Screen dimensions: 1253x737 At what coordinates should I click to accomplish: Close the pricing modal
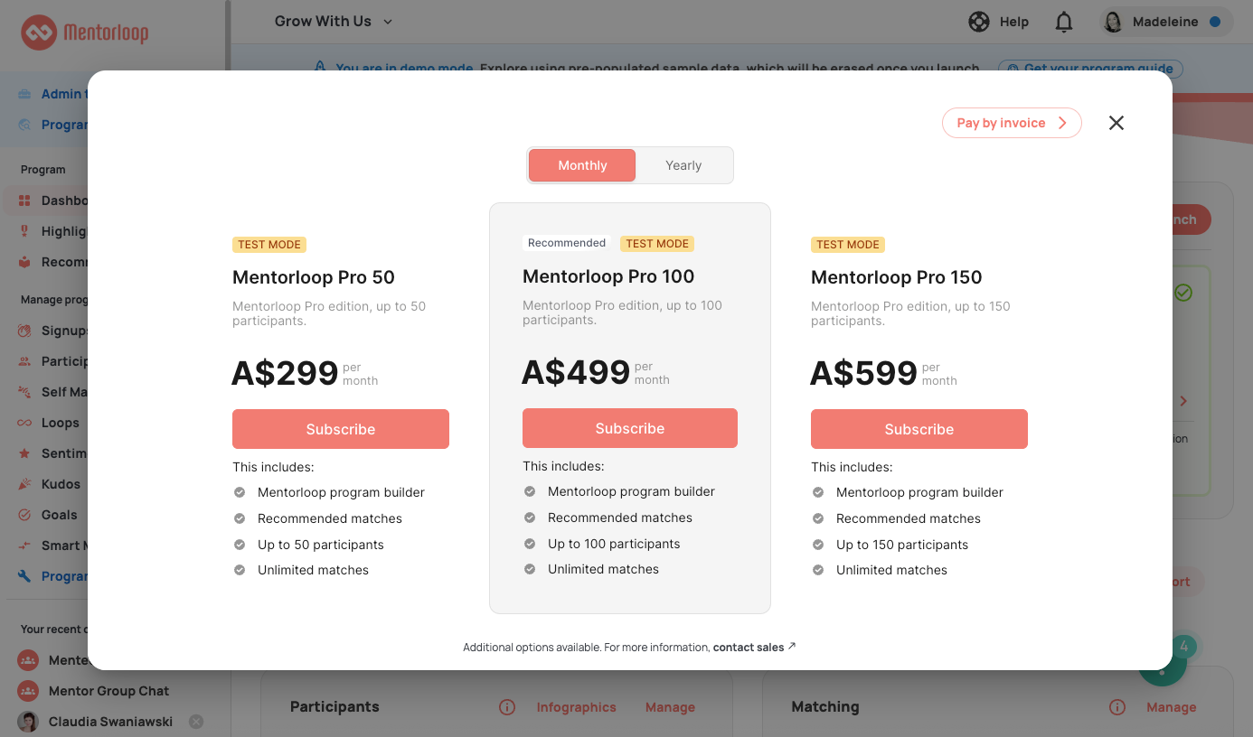click(1116, 123)
